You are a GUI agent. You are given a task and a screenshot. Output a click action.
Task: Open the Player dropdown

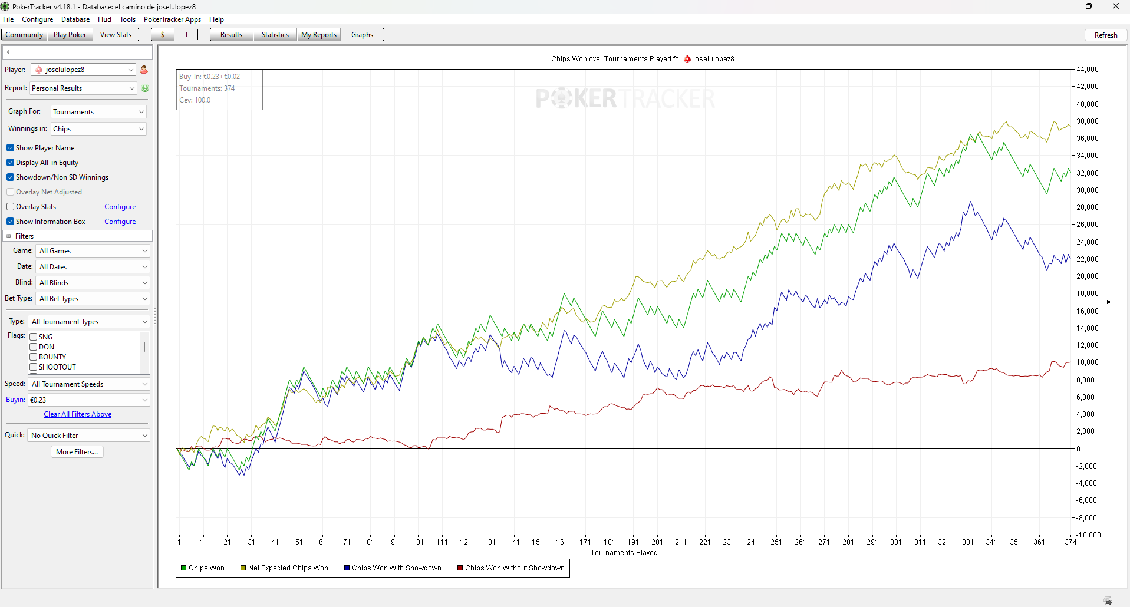pyautogui.click(x=84, y=70)
